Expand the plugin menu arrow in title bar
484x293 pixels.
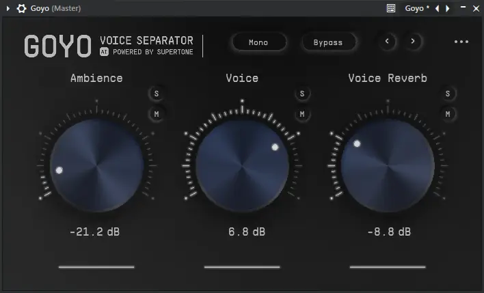coord(8,9)
